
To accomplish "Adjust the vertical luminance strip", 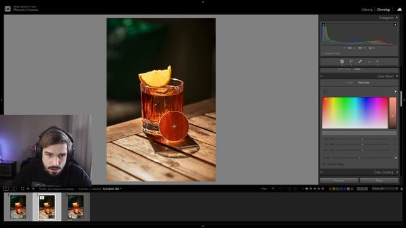I will [393, 113].
